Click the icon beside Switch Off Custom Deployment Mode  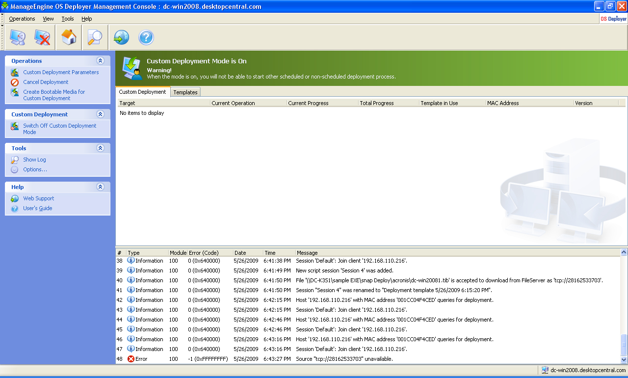15,126
